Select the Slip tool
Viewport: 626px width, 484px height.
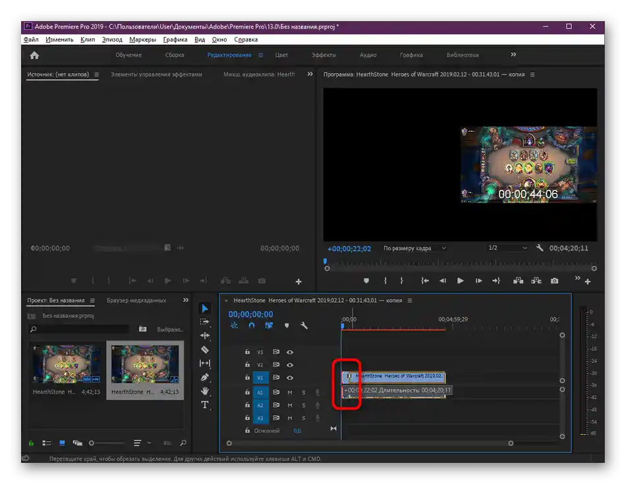205,363
